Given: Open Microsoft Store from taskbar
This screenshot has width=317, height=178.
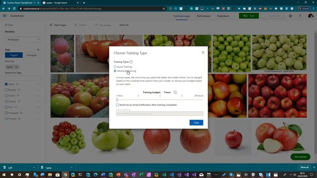Looking at the screenshot, I should click(x=57, y=175).
